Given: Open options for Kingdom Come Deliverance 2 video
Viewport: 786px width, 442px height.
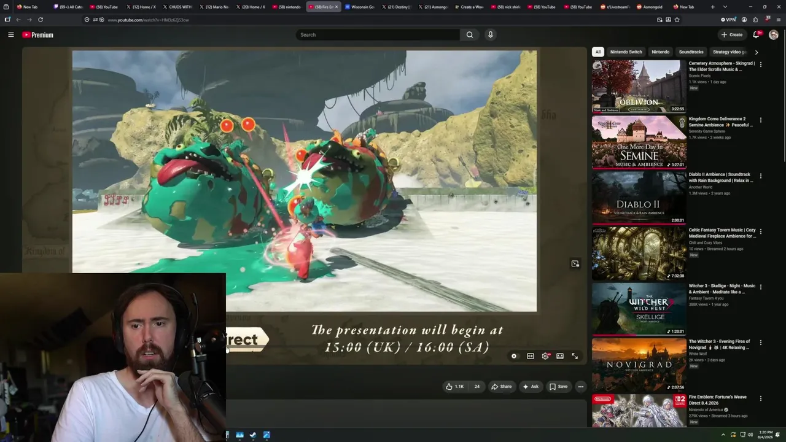Looking at the screenshot, I should [x=761, y=120].
